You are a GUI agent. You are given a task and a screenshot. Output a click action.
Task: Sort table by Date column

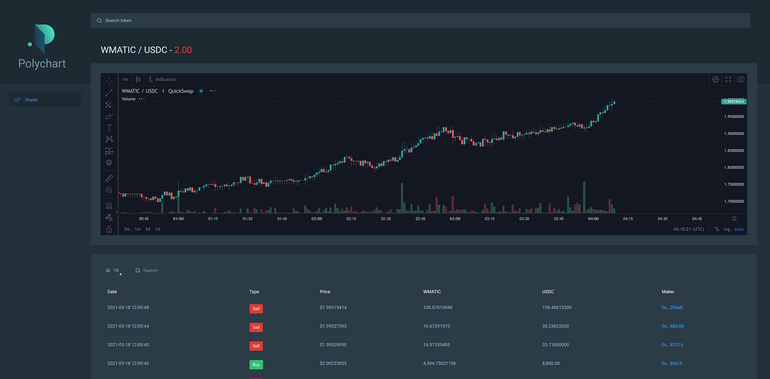pyautogui.click(x=112, y=292)
